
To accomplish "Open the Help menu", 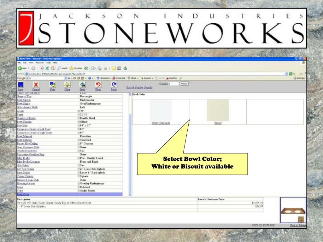I will [x=55, y=63].
